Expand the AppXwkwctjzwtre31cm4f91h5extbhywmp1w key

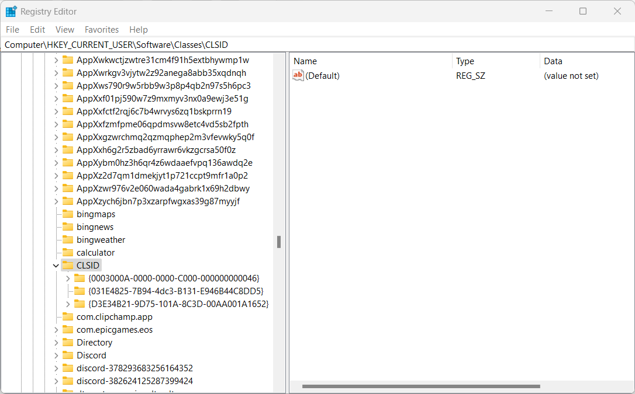pyautogui.click(x=56, y=60)
